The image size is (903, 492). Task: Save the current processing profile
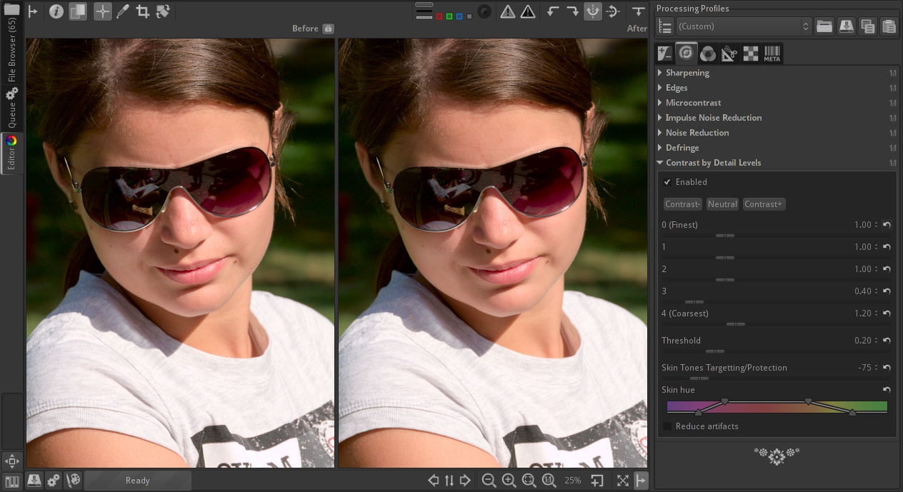tap(846, 26)
